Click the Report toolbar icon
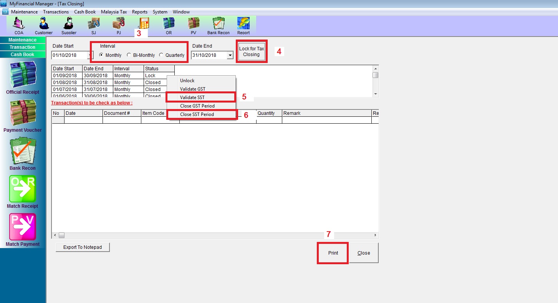This screenshot has width=558, height=303. point(243,25)
